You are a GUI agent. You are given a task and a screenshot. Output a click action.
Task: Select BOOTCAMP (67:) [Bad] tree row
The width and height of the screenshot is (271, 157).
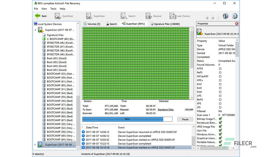(59, 120)
